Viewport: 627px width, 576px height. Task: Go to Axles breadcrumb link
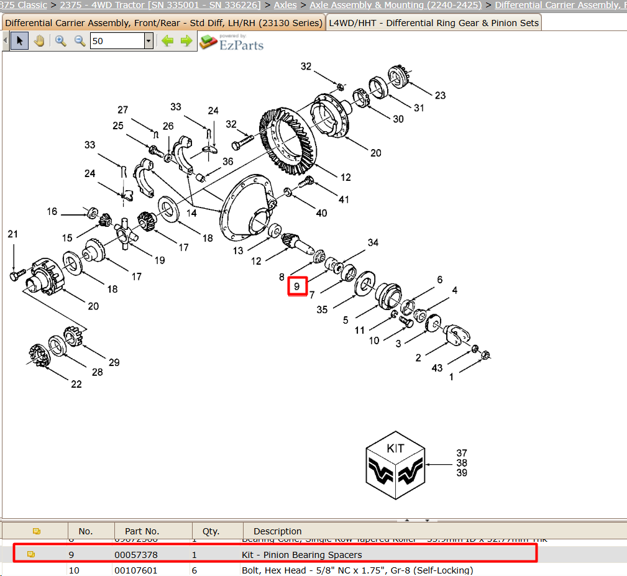click(285, 5)
